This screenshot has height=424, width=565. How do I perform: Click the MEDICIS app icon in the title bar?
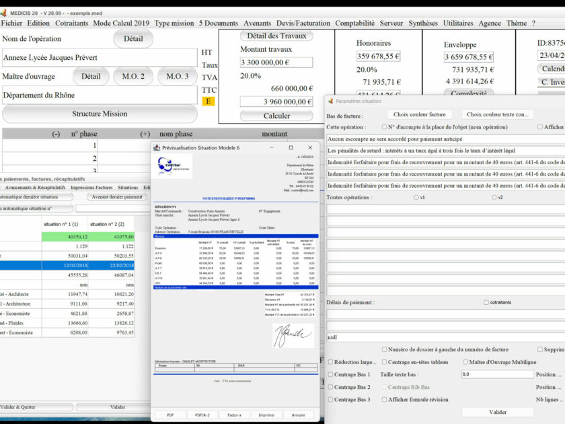pos(3,13)
